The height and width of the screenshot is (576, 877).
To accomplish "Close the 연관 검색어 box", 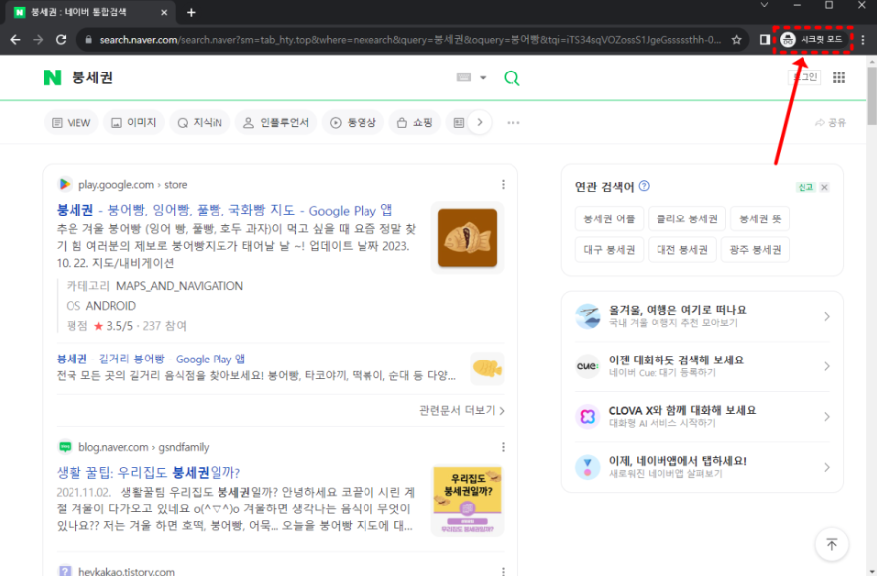I will 824,187.
